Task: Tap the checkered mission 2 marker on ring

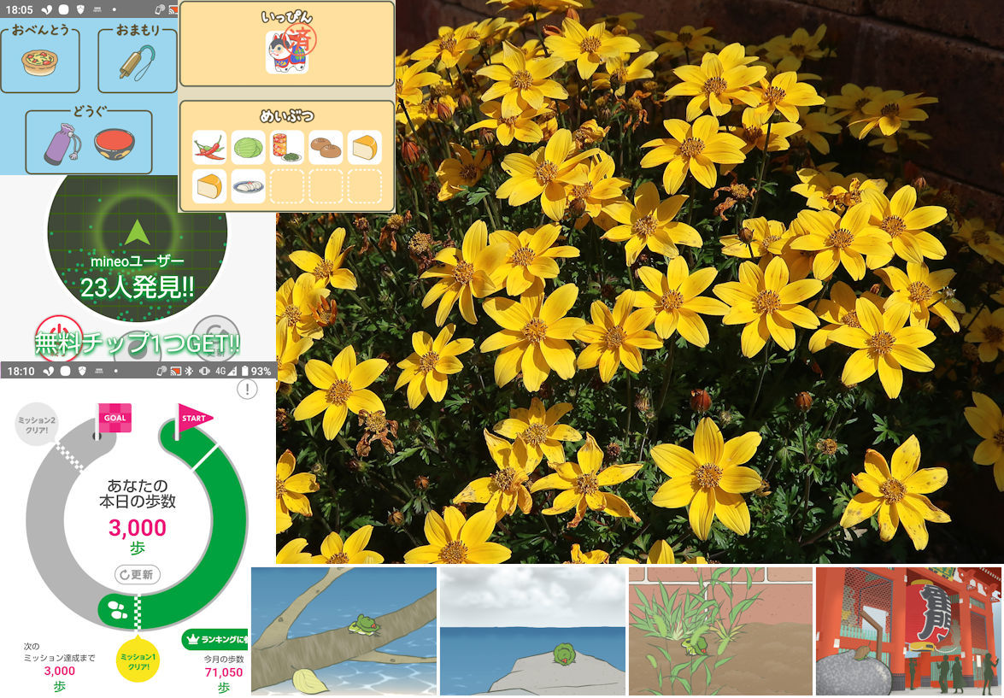Action: pos(72,456)
